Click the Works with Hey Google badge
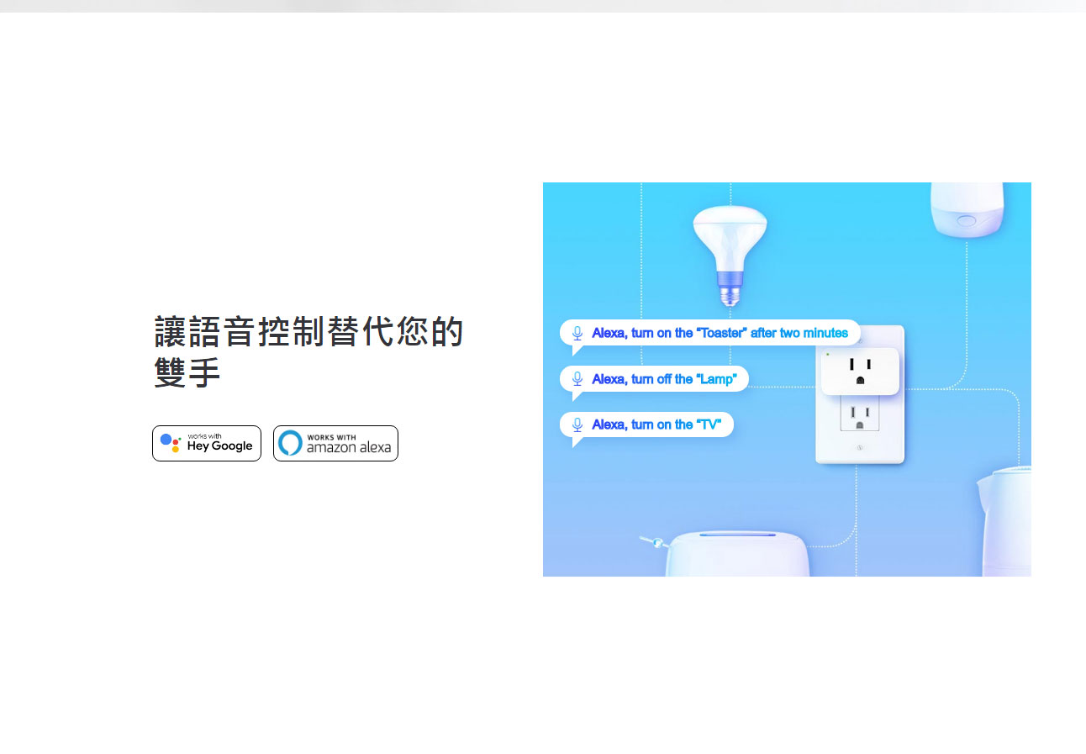Viewport: 1086px width, 754px height. 207,443
